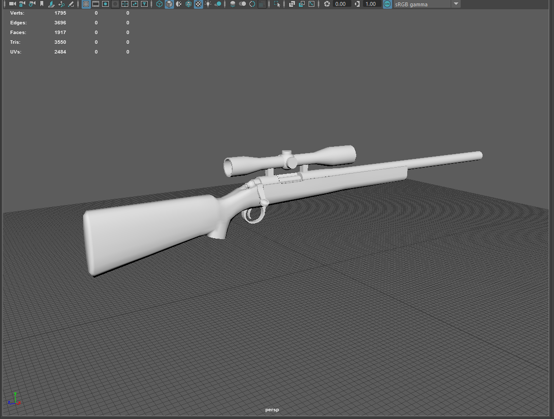Click the XYZ axis orientation gizmo
This screenshot has width=554, height=419.
[15, 399]
